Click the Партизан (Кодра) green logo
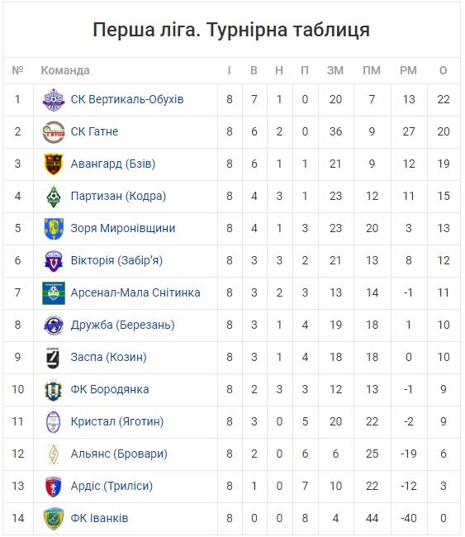465x537 pixels. (x=54, y=197)
